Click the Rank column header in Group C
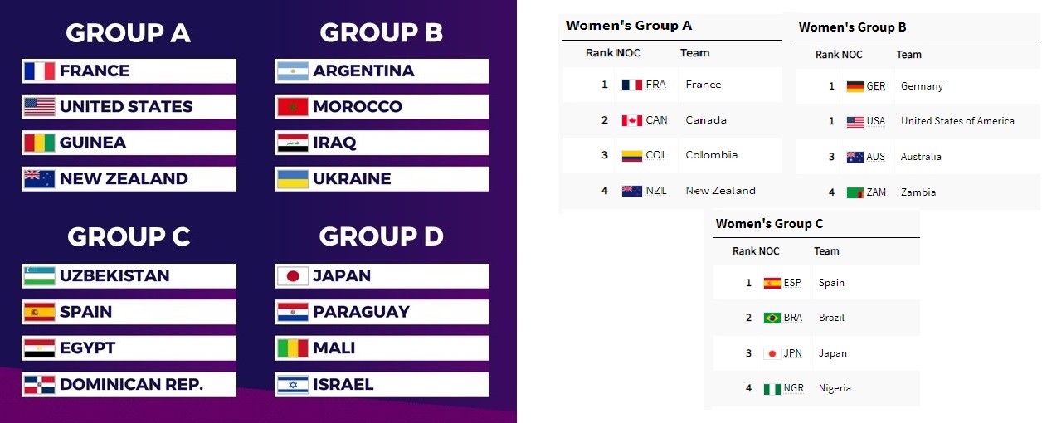This screenshot has width=1042, height=423. pos(744,251)
